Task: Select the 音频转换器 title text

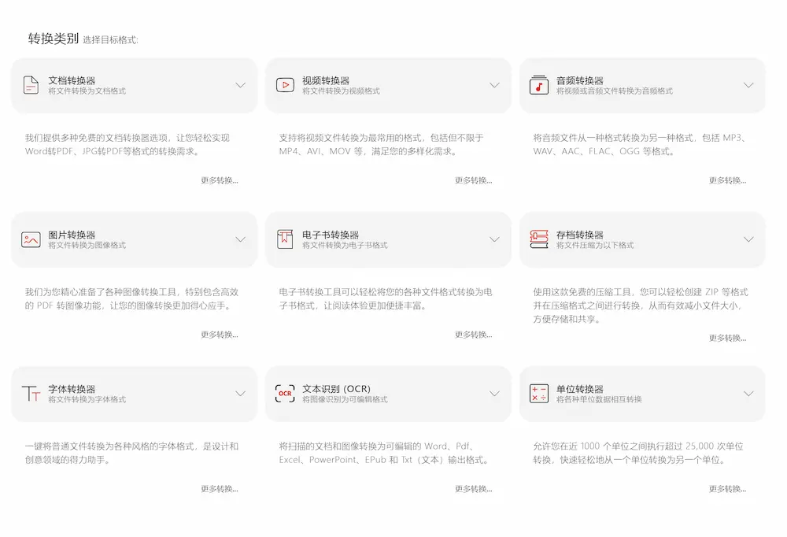Action: tap(580, 80)
